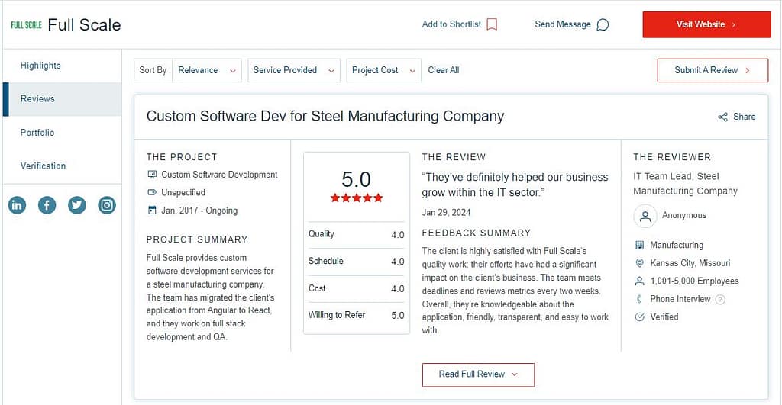Click the 5.0 overall rating score
Screen dimensions: 782x405
pyautogui.click(x=356, y=179)
